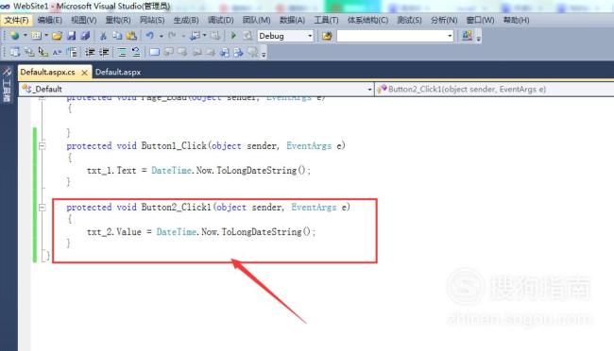Image resolution: width=614 pixels, height=351 pixels.
Task: Click the Decrease Line Indent icon
Action: 90,52
